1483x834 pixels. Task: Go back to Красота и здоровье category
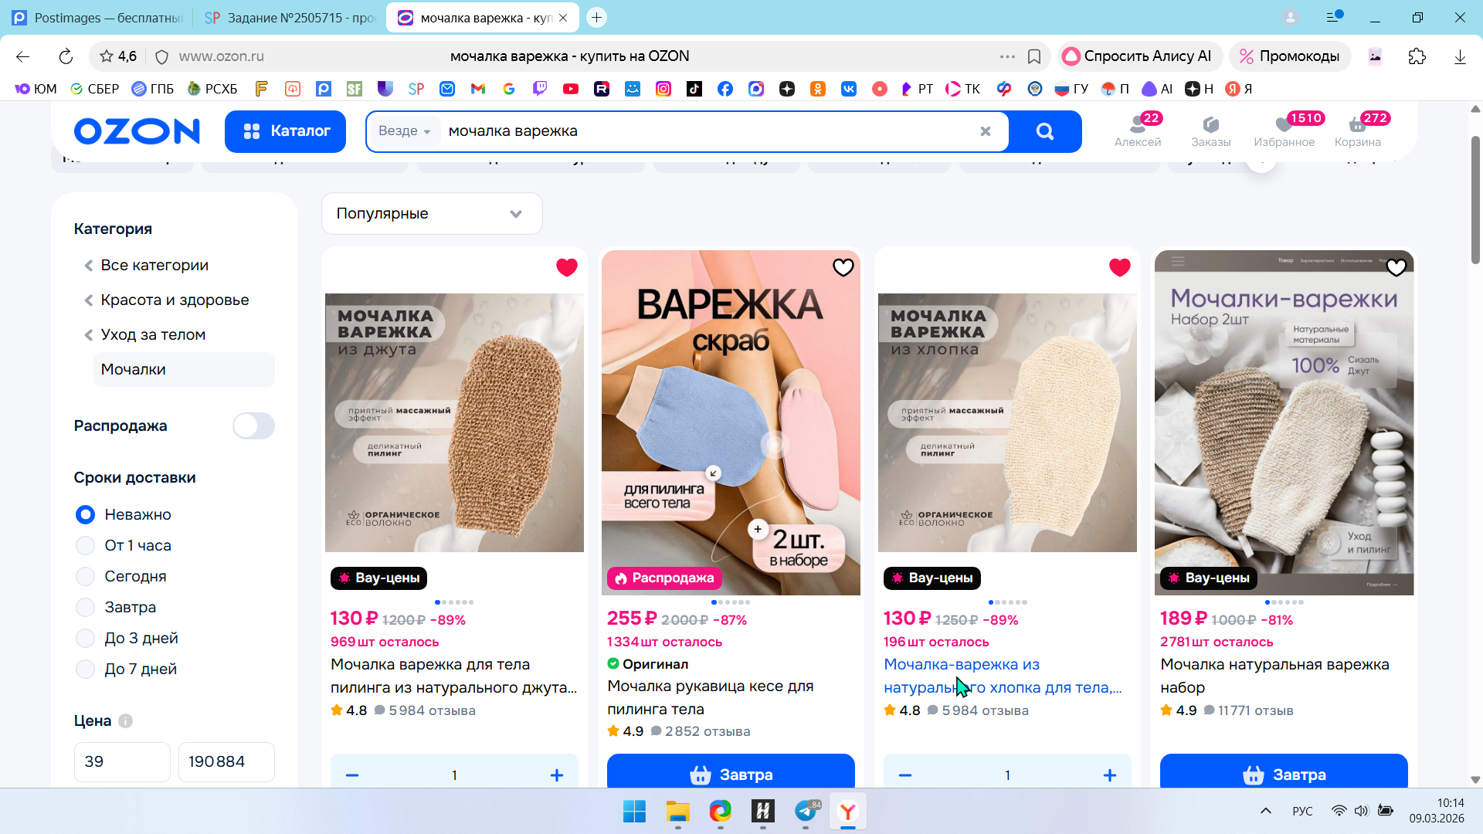pyautogui.click(x=174, y=300)
